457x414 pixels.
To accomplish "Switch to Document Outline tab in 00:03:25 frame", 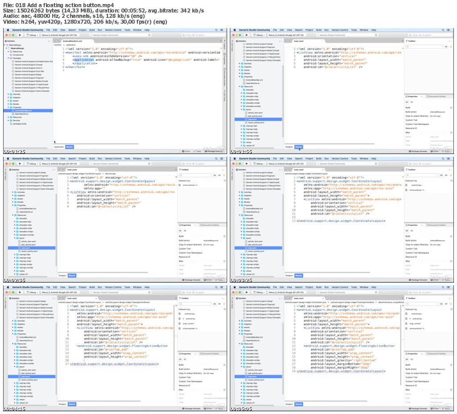I will click(x=436, y=225).
